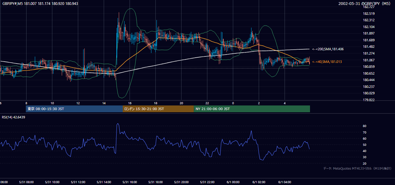Image resolution: width=395 pixels, height=185 pixels.
Task: Click price level 181.274
Action: (369, 53)
